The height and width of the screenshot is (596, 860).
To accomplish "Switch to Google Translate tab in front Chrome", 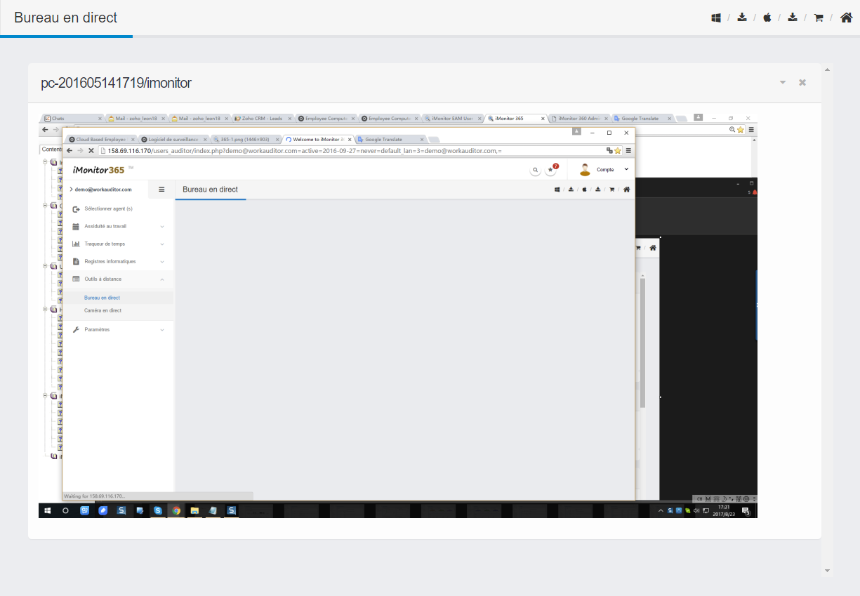I will 390,139.
